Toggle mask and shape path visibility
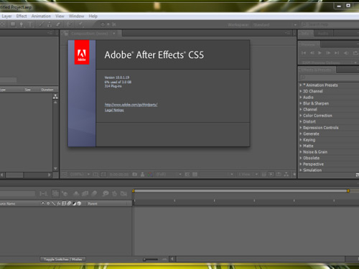Image resolution: width=359 pixels, height=269 pixels. tap(103, 174)
